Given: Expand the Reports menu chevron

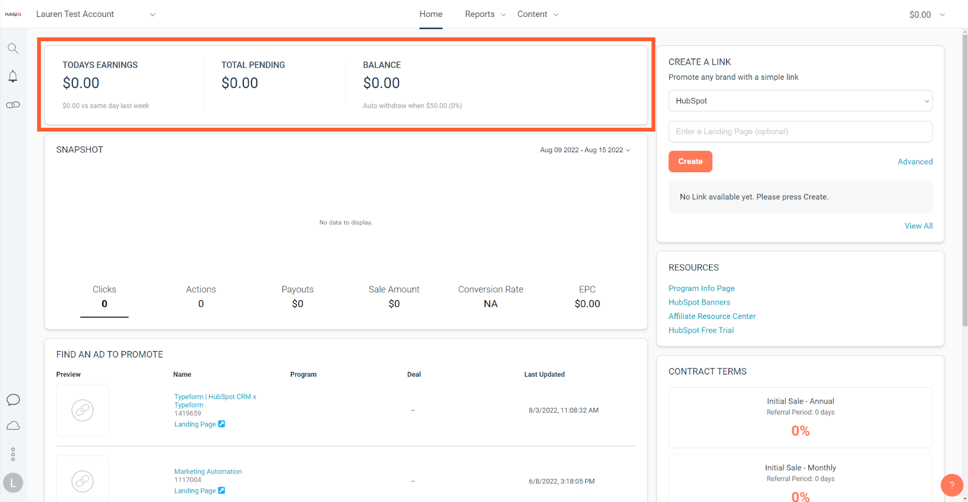Looking at the screenshot, I should 503,14.
